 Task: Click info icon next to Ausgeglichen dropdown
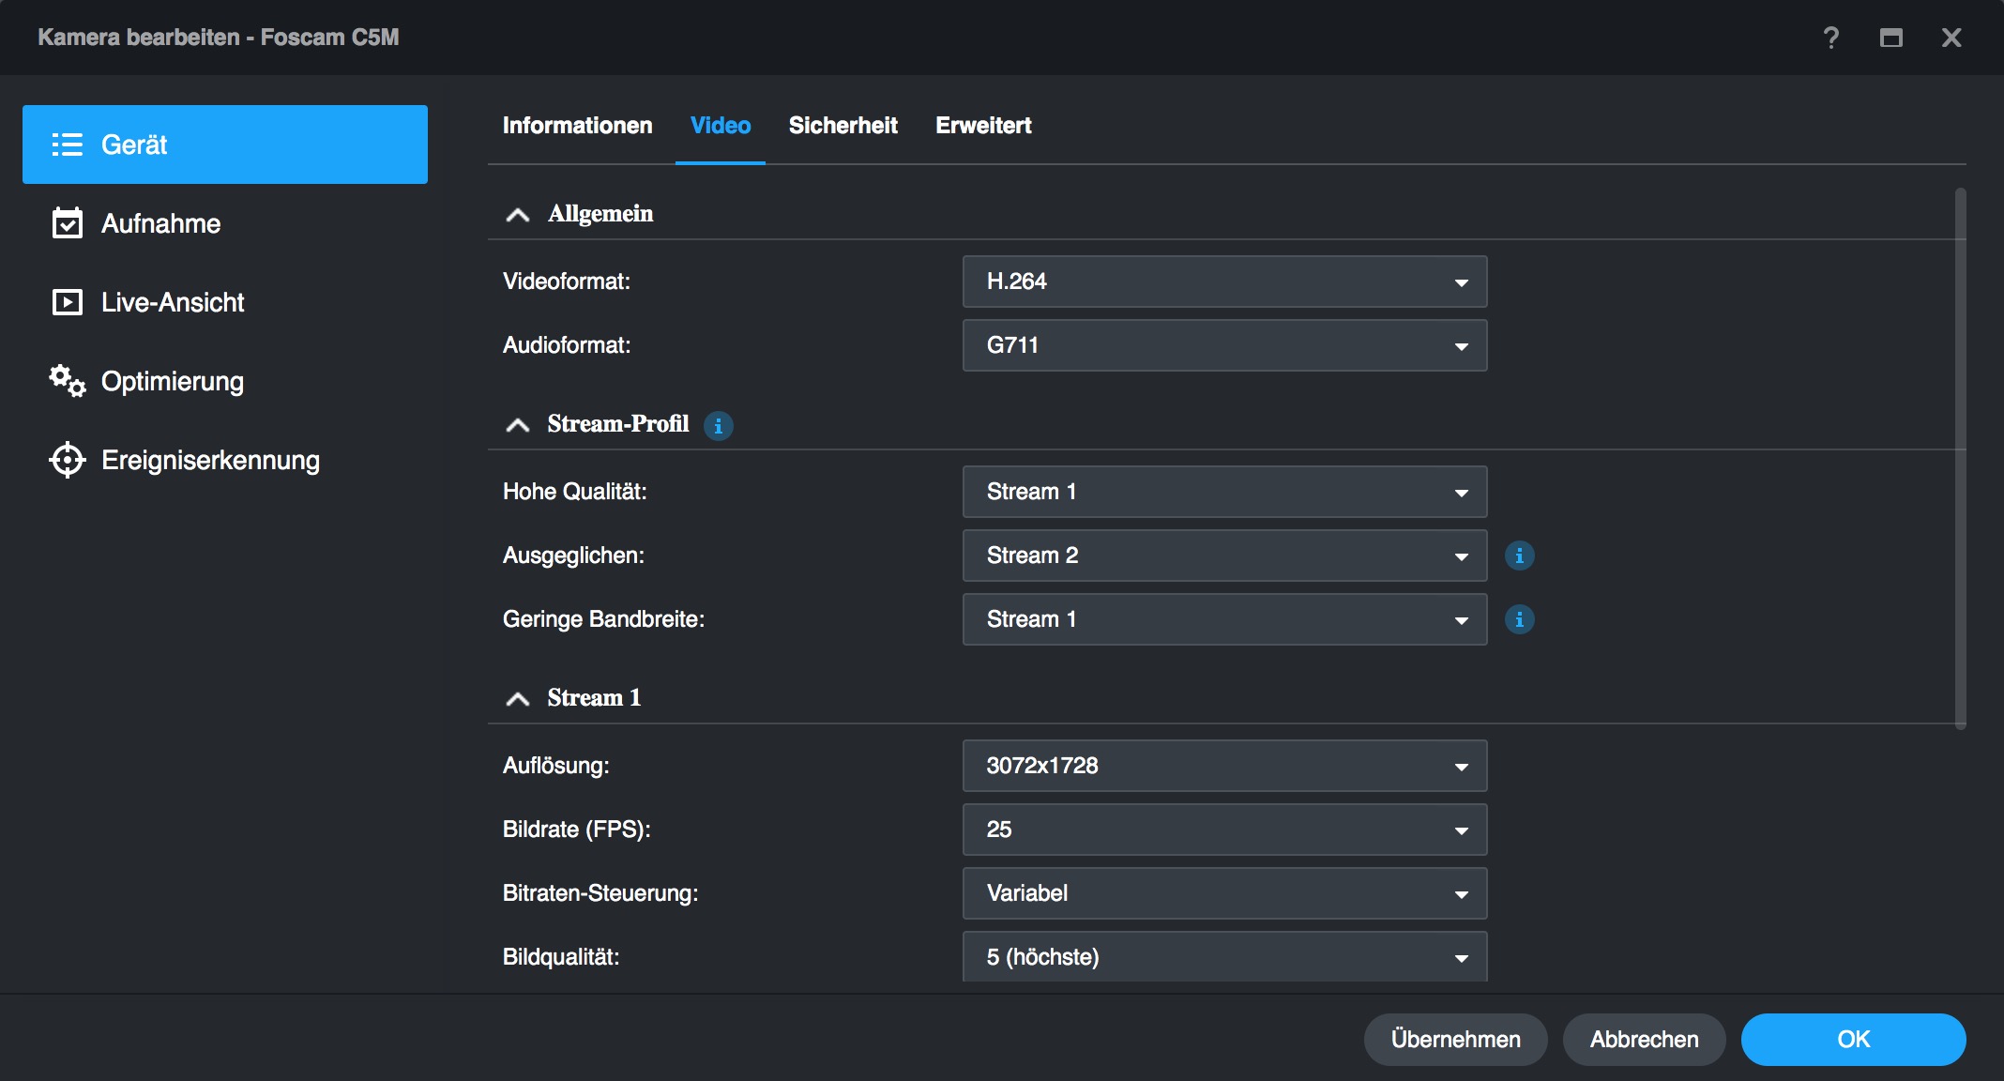tap(1520, 556)
